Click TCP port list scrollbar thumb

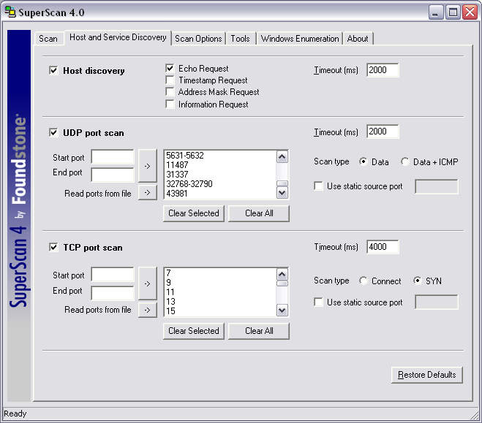tap(282, 283)
